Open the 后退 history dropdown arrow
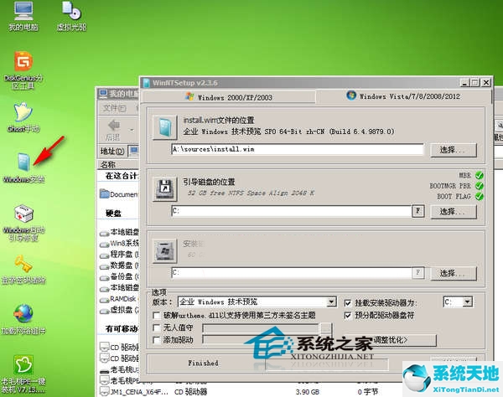Viewport: 503px width, 397px height. point(132,130)
